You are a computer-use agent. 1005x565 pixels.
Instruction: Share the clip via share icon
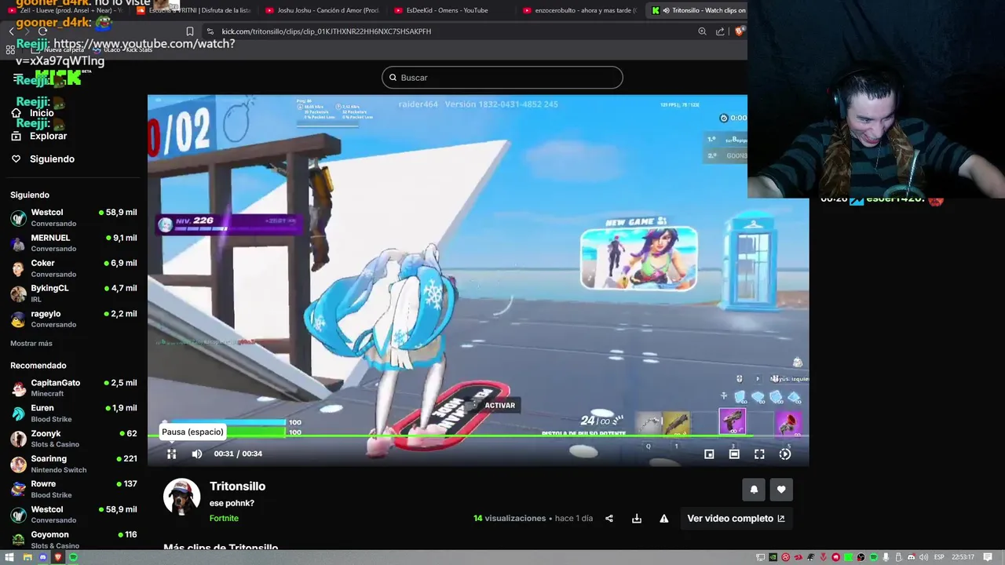coord(609,519)
